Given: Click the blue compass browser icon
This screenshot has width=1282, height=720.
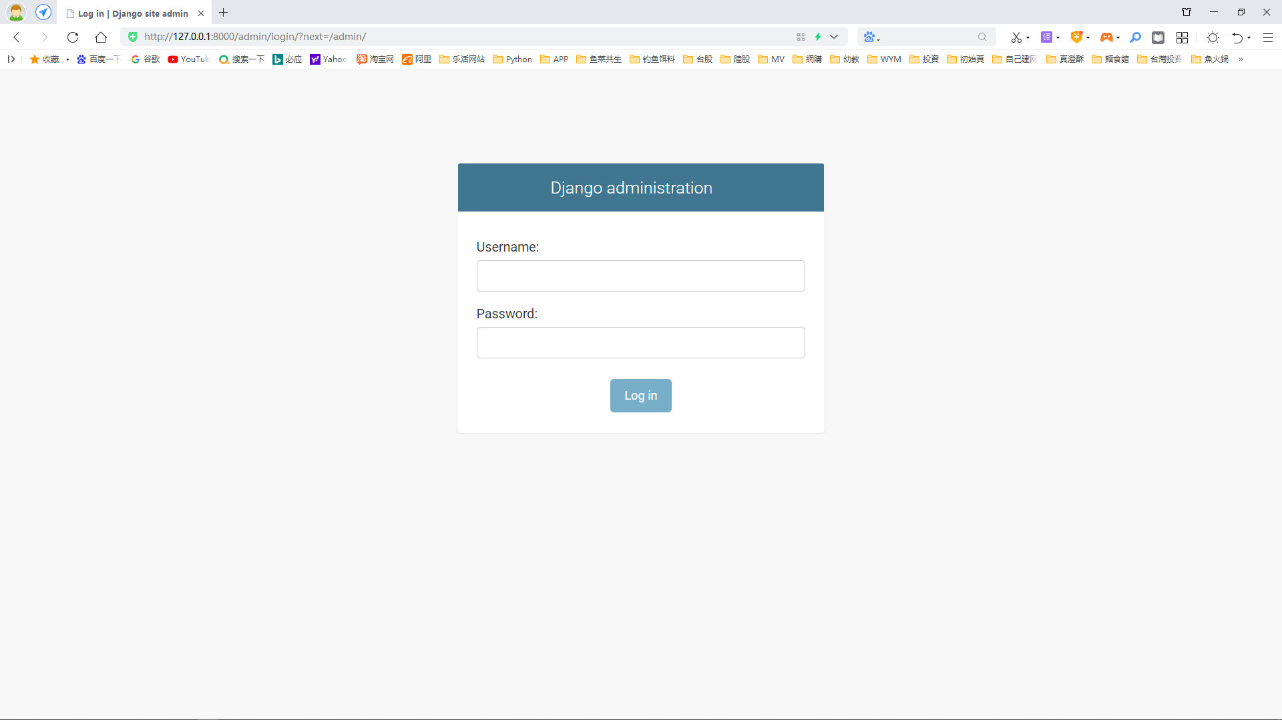Looking at the screenshot, I should click(x=43, y=12).
